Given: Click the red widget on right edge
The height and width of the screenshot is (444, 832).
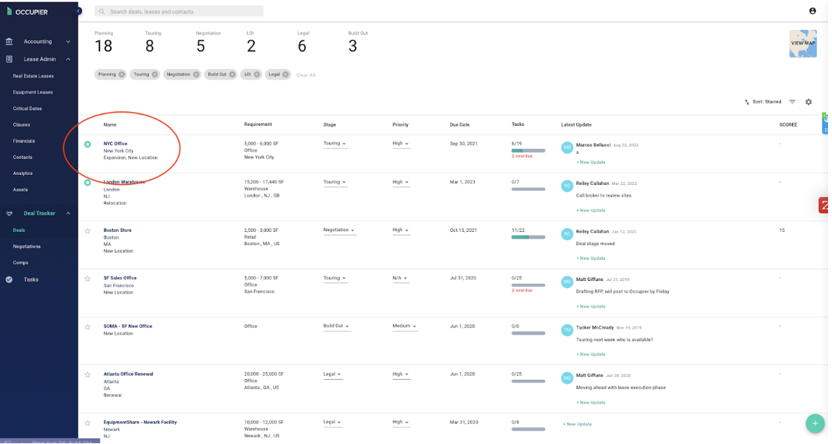Looking at the screenshot, I should 823,205.
